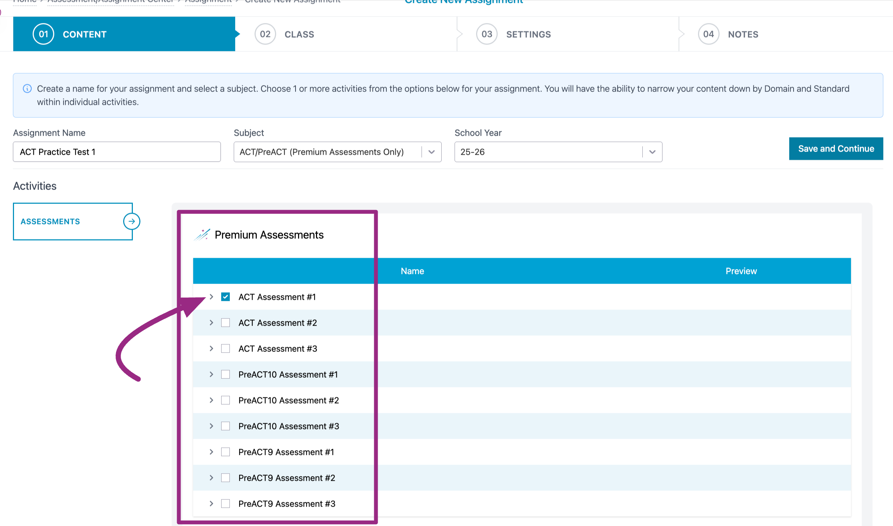The image size is (893, 526).
Task: Click Save and Continue button
Action: (x=836, y=149)
